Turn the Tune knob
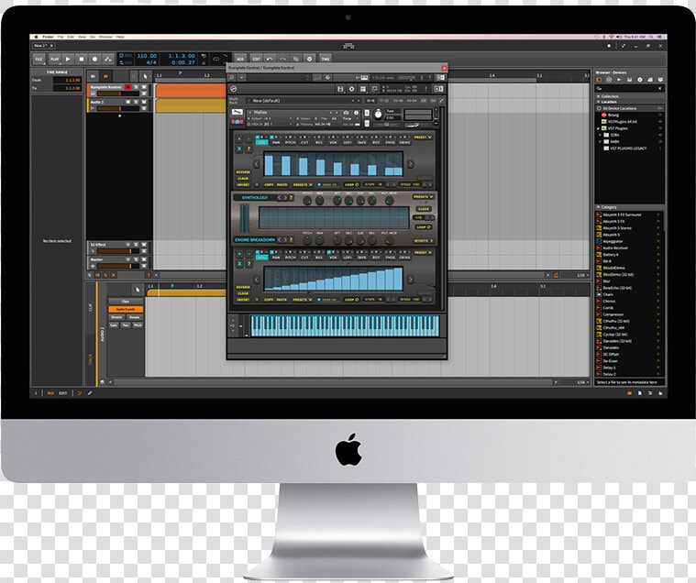 tap(378, 115)
